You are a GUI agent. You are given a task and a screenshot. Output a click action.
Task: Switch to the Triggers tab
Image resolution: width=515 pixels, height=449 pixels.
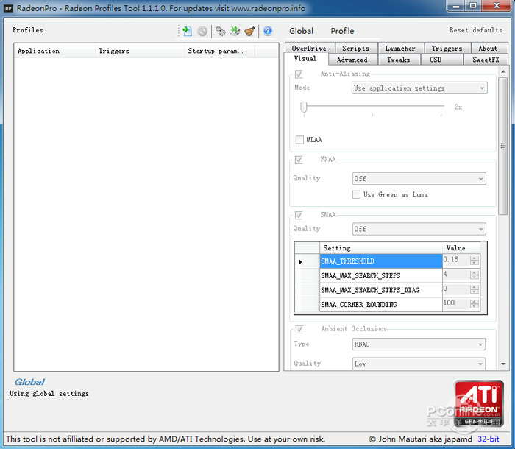tap(447, 48)
